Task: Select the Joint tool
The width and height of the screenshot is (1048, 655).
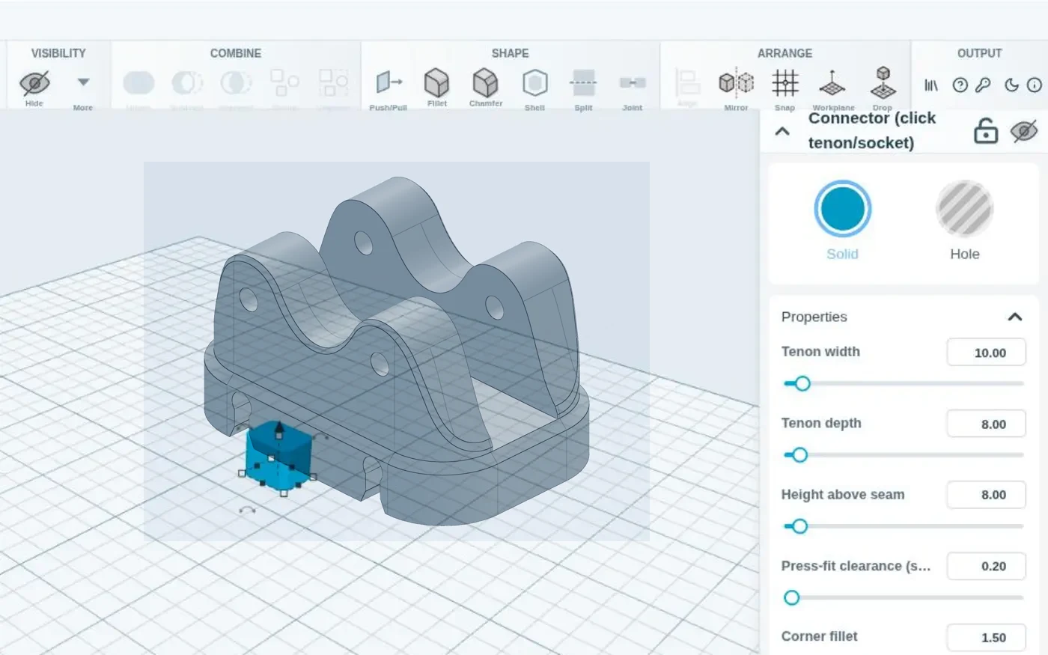Action: 632,89
